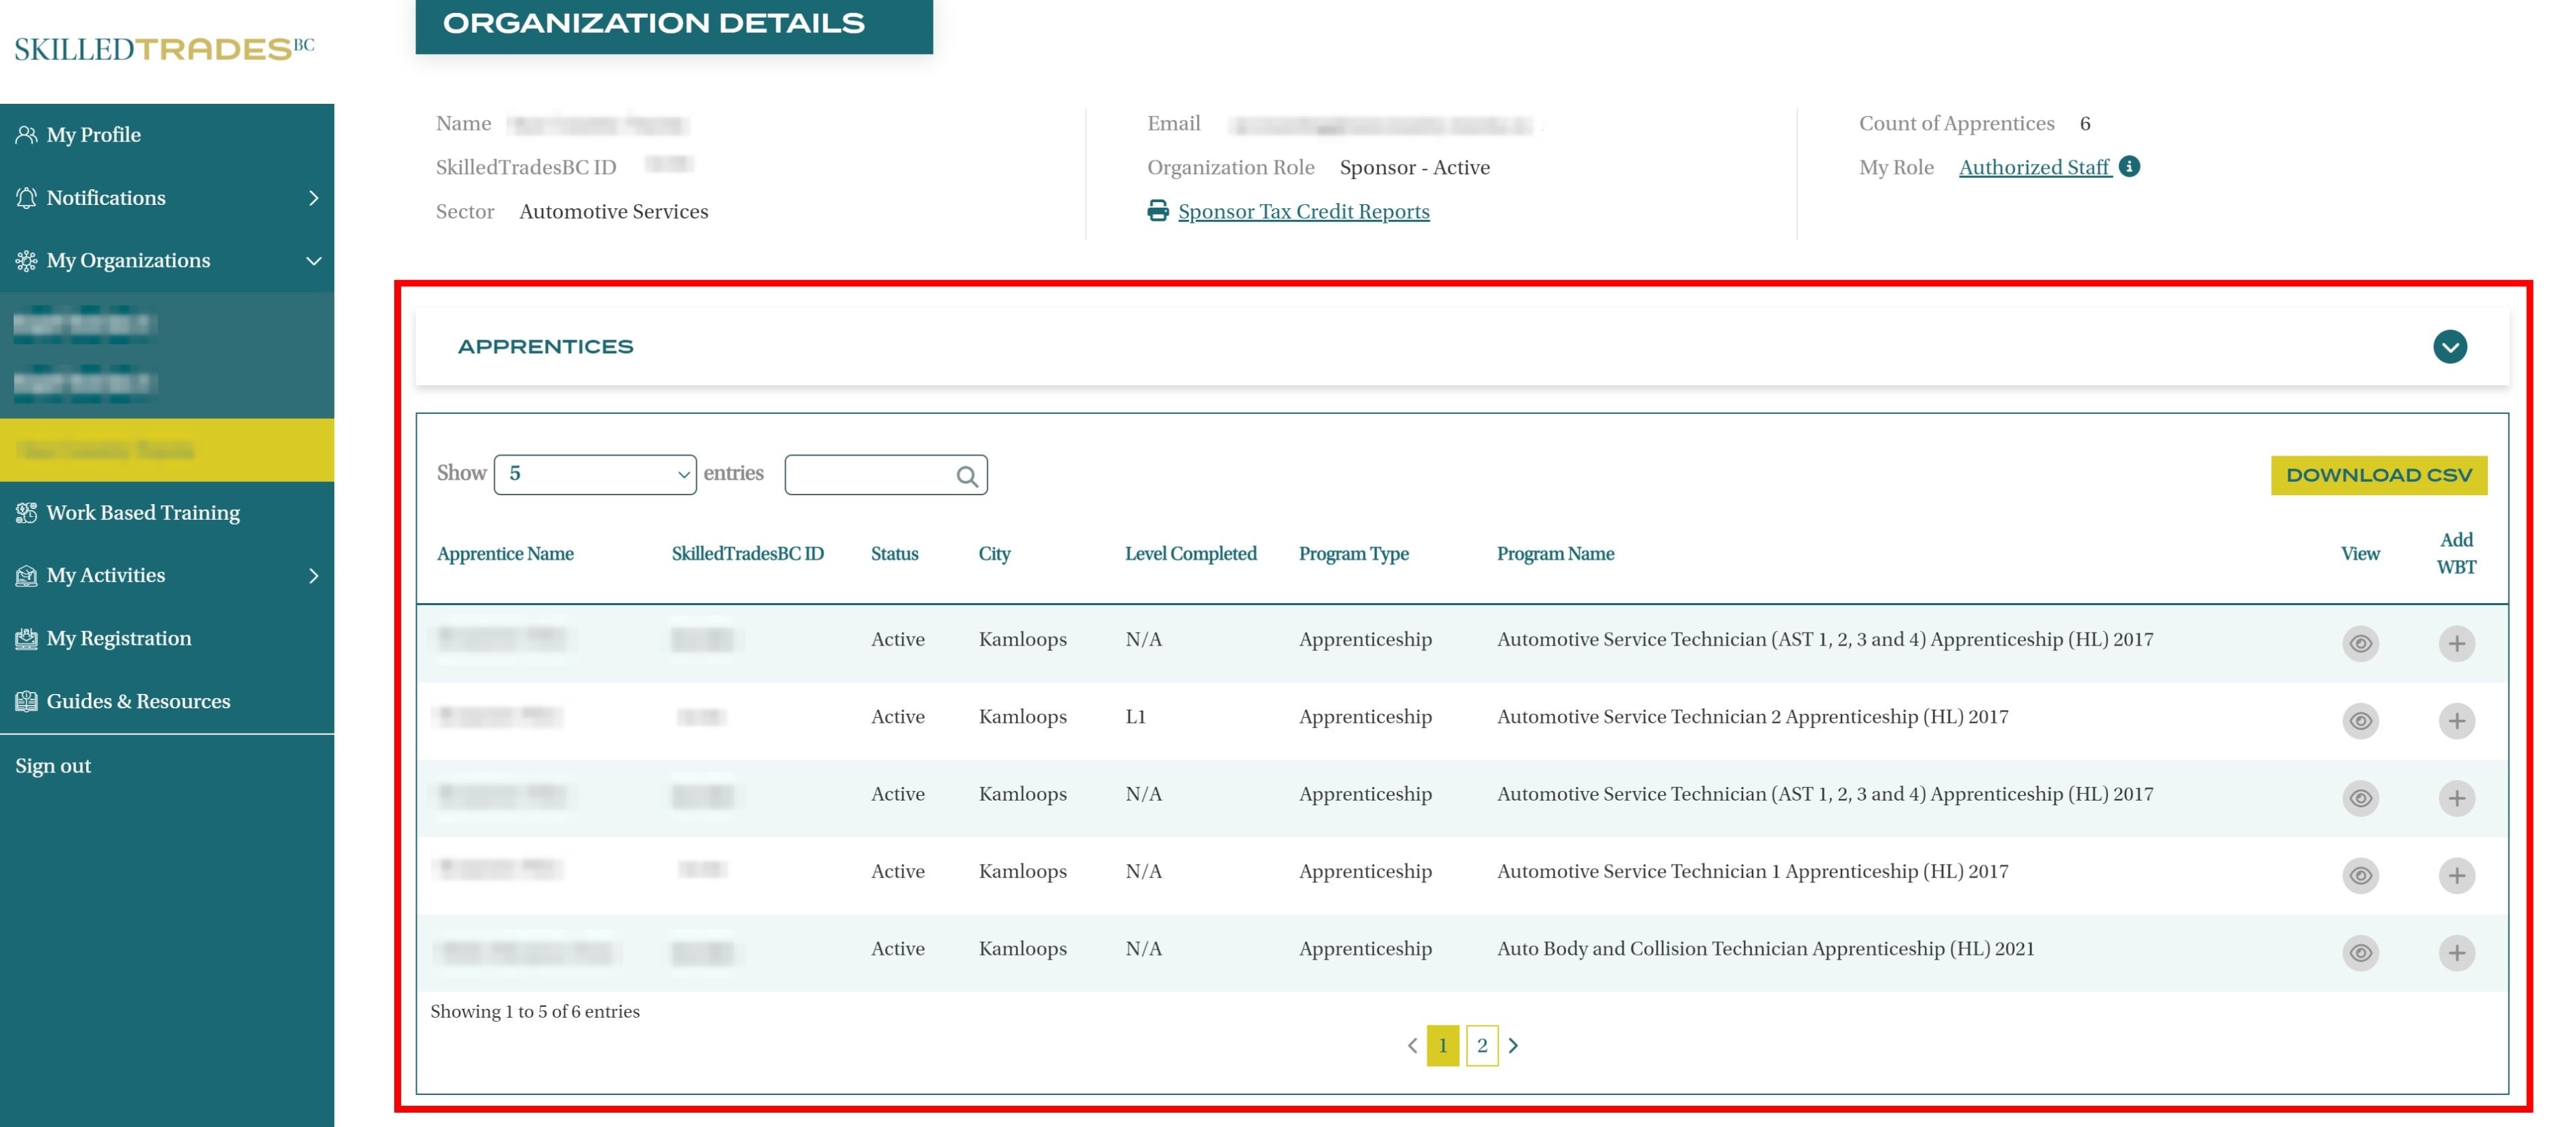2576x1127 pixels.
Task: Click eye icon in first apprentice row
Action: click(x=2360, y=643)
